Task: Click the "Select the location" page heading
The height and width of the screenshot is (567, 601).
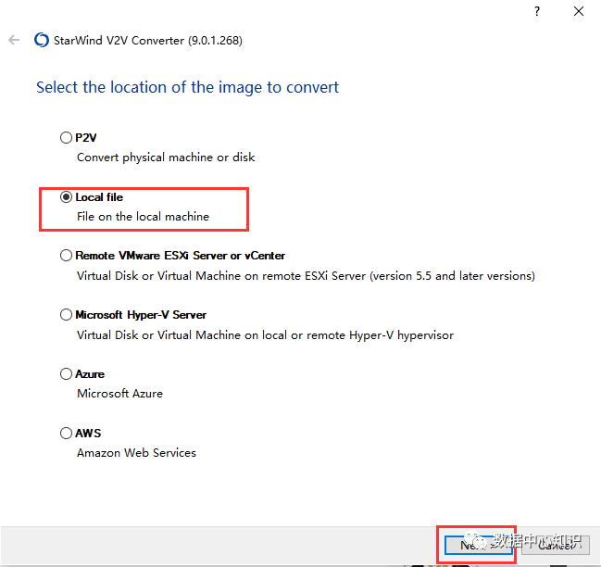Action: (x=187, y=88)
